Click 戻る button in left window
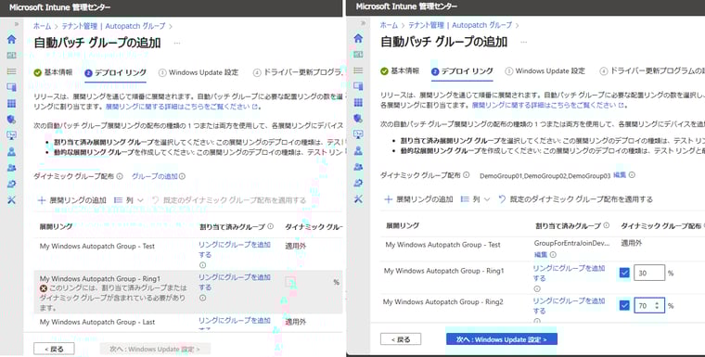705x357 pixels. 54,349
